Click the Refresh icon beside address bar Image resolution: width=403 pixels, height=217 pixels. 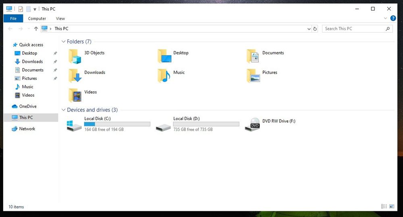(x=315, y=29)
